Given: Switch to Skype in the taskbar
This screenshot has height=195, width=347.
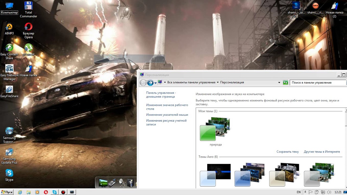Looking at the screenshot, I should coord(54,192).
